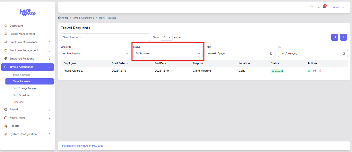Viewport: 352px width, 152px height.
Task: Toggle dark mode with moon icon
Action: [318, 7]
